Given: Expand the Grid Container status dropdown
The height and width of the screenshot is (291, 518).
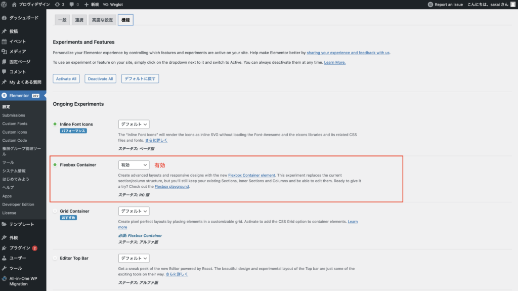Looking at the screenshot, I should 134,211.
